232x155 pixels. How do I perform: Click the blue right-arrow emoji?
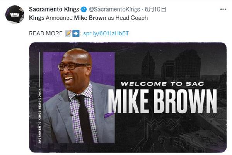76,33
